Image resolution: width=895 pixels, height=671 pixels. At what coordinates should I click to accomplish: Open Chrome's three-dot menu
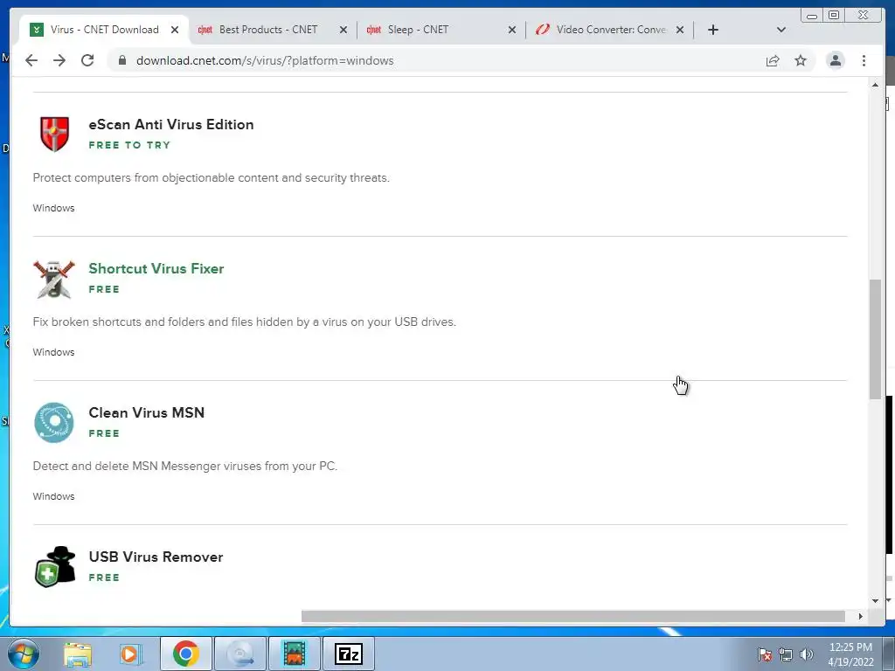(864, 60)
